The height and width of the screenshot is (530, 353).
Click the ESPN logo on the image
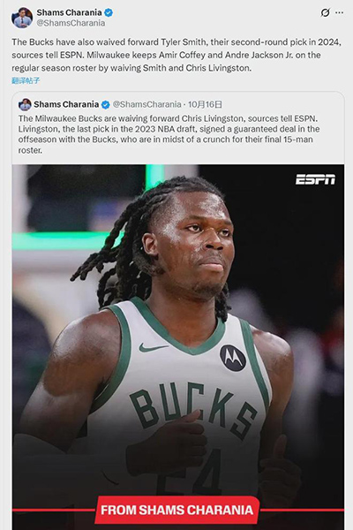(x=316, y=179)
